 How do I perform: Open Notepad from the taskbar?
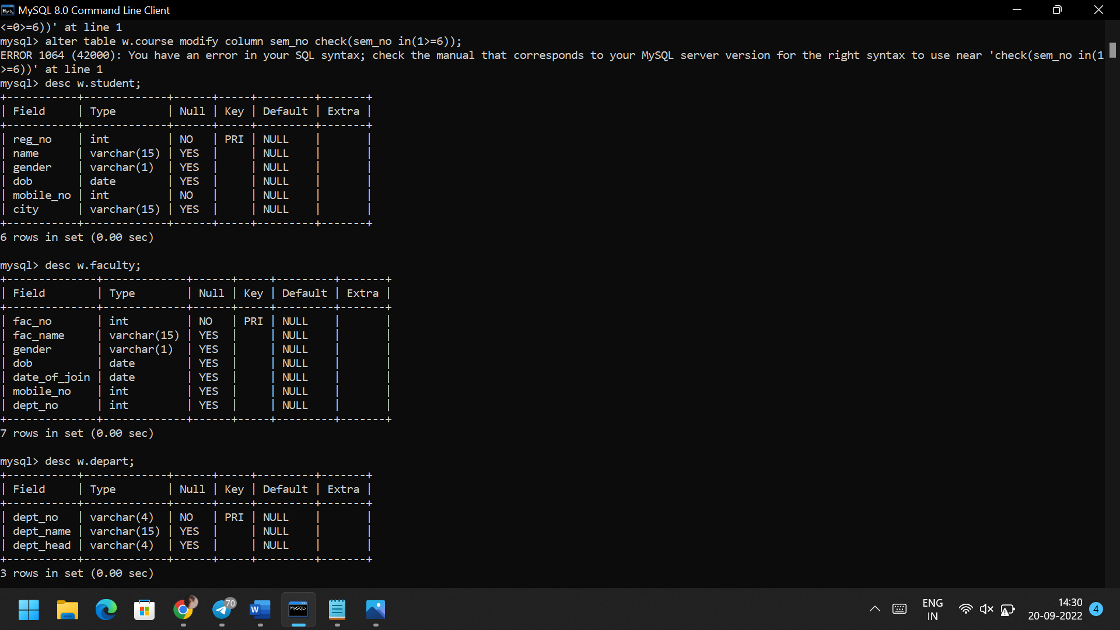(337, 610)
